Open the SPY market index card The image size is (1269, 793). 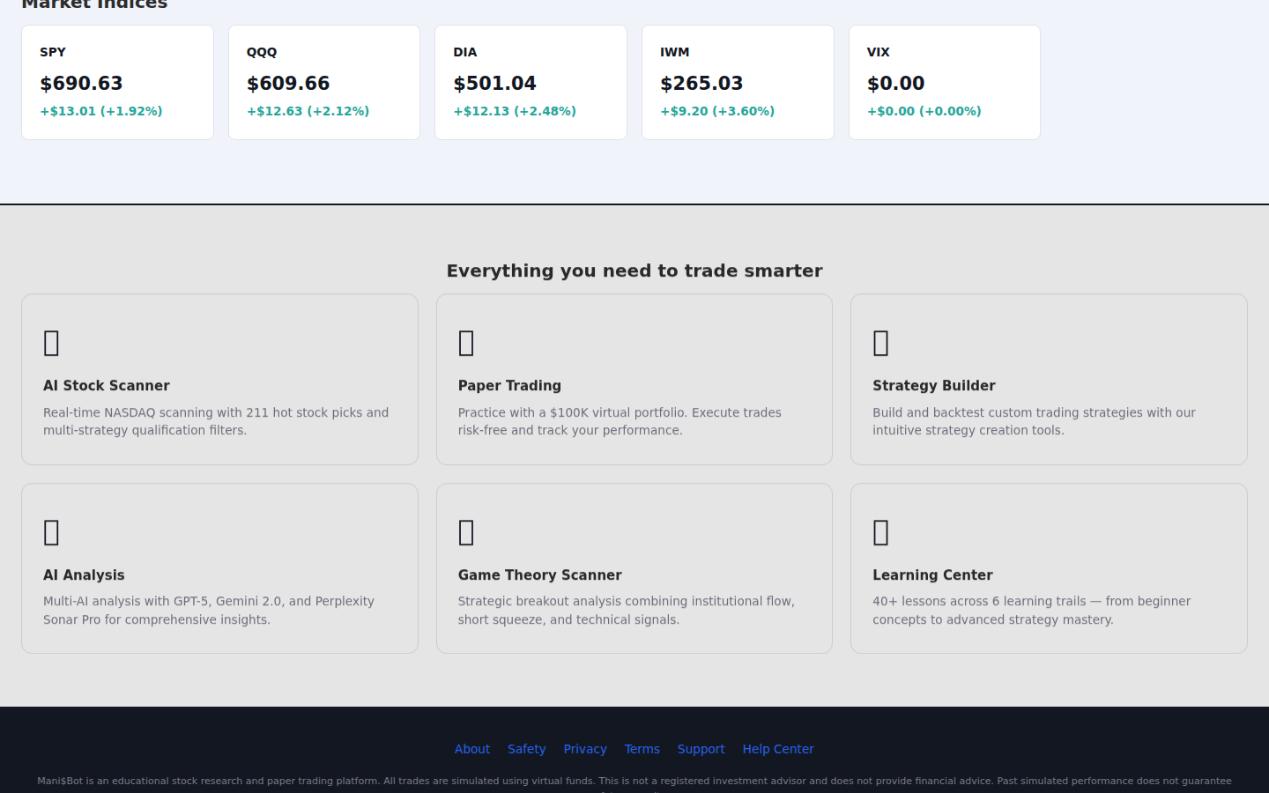117,82
